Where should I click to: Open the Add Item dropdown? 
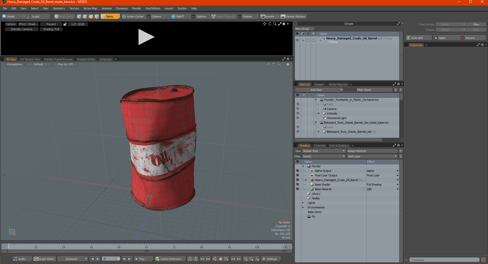(319, 90)
